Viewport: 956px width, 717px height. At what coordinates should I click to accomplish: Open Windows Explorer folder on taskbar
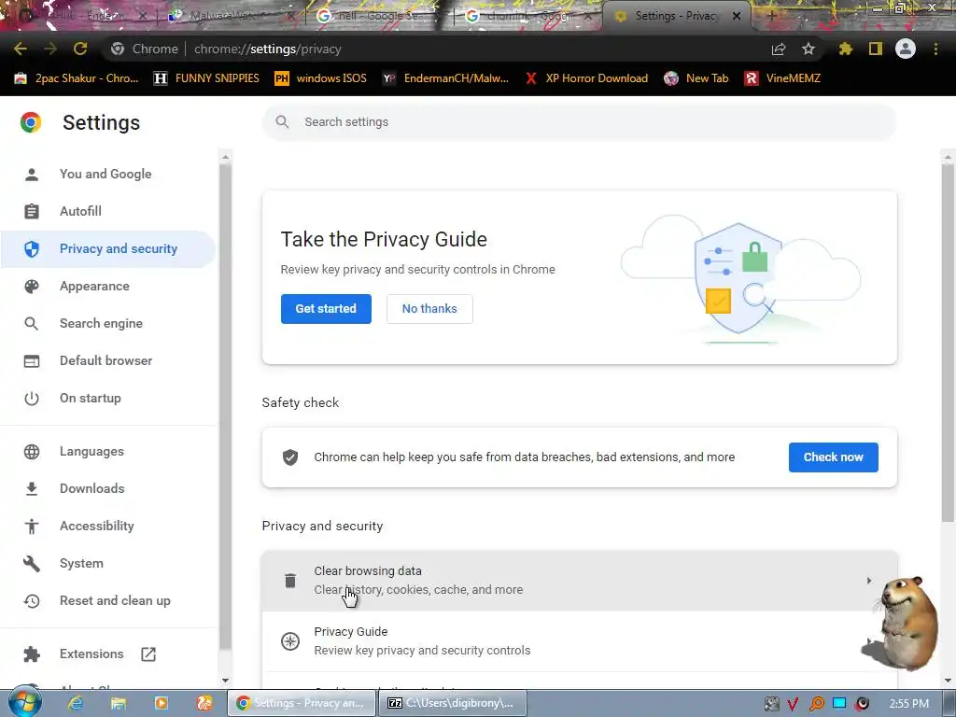[119, 703]
